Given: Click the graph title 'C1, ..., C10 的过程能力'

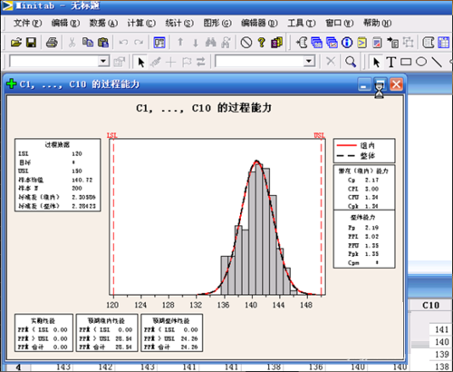Looking at the screenshot, I should [x=204, y=108].
